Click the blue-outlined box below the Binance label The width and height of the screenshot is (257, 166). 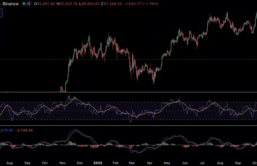(1, 13)
